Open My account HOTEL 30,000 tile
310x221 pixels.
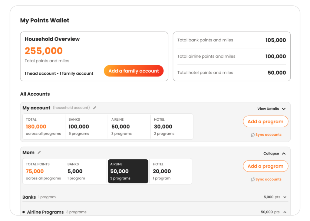point(172,127)
